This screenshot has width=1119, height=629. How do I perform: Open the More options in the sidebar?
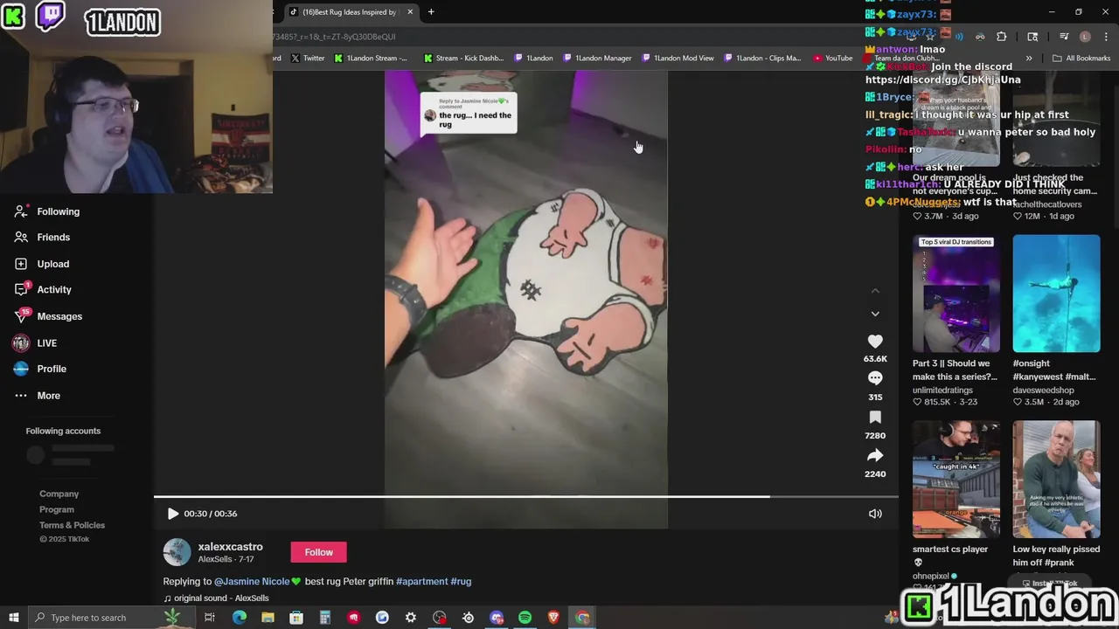pyautogui.click(x=38, y=396)
